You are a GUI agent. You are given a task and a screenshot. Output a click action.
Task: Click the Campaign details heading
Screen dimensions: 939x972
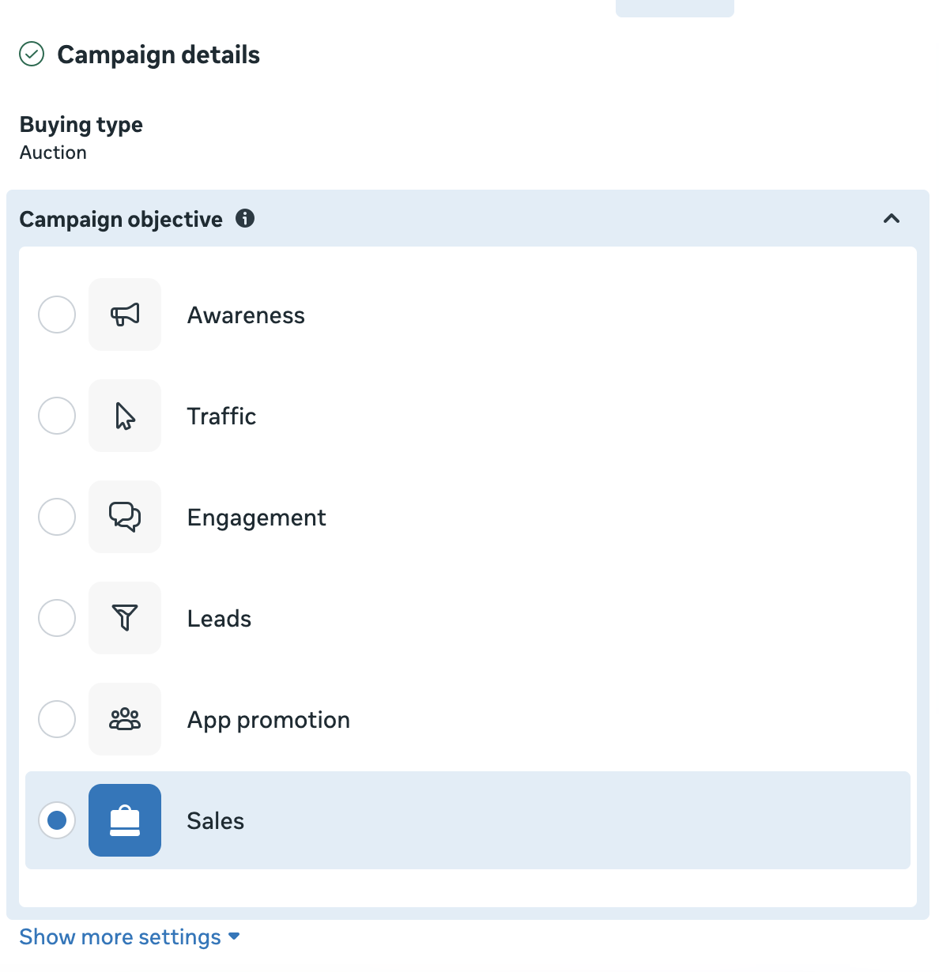157,55
